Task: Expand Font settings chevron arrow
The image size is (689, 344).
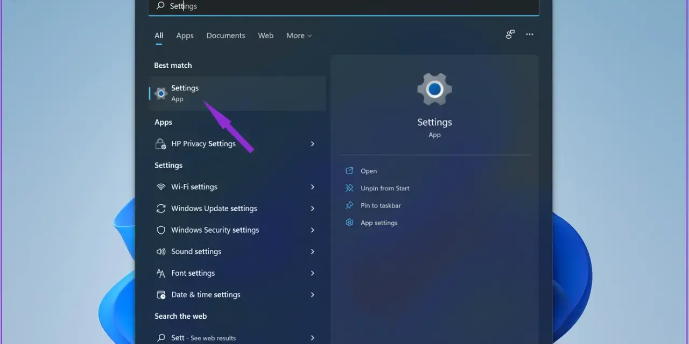Action: [x=312, y=273]
